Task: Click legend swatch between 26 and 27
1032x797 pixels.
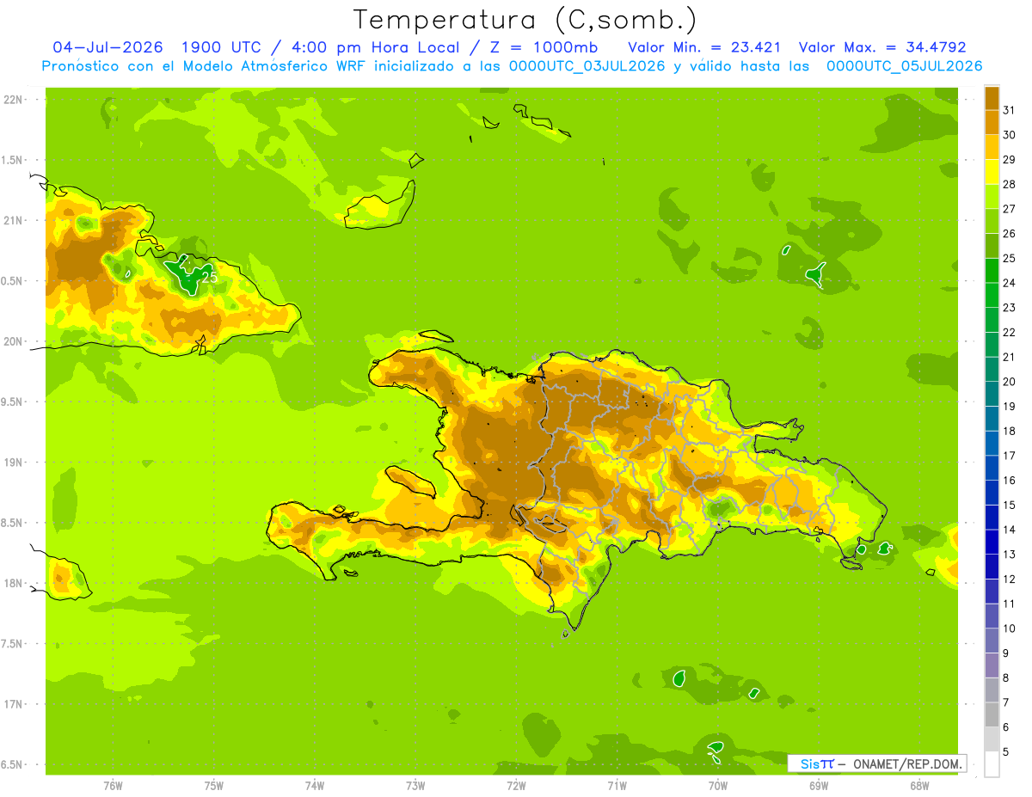Action: [x=992, y=221]
